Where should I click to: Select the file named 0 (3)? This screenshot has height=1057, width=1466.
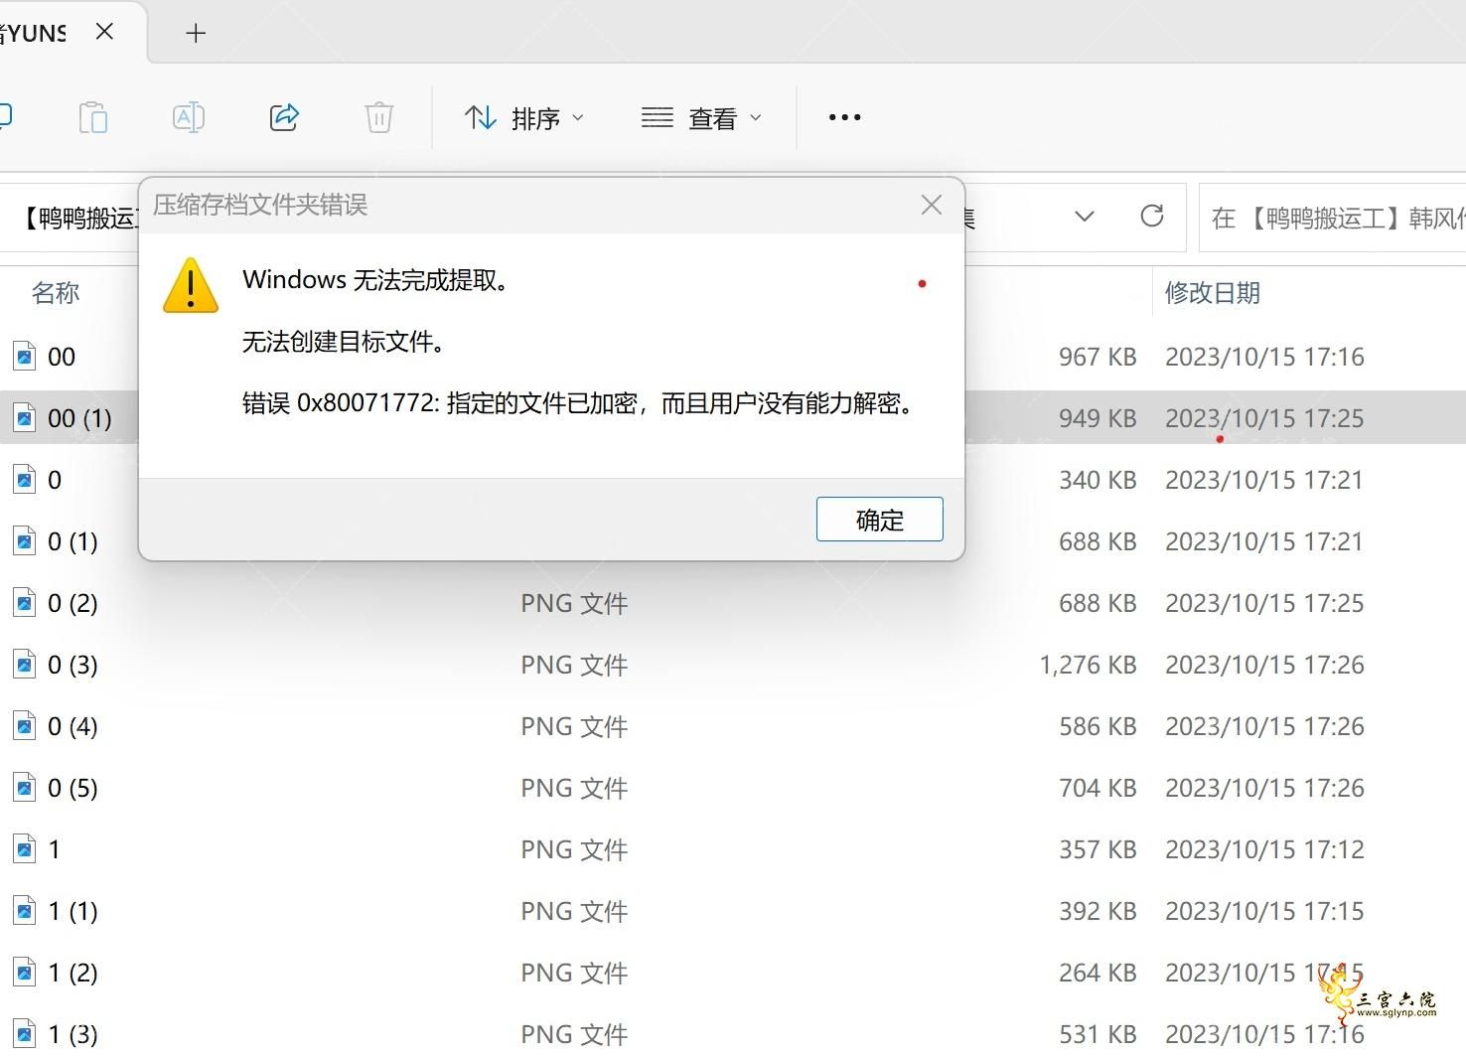(73, 665)
